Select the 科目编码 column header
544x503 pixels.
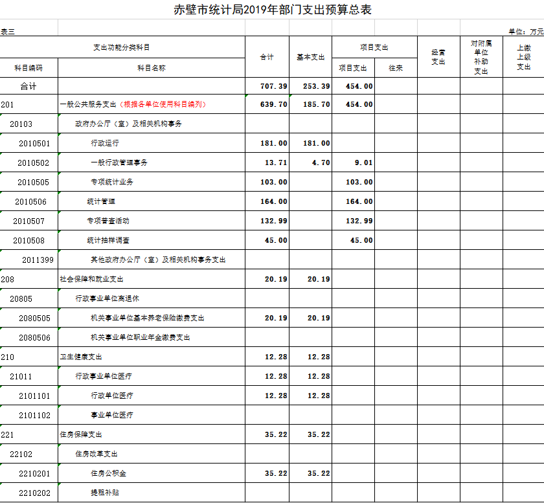coord(28,68)
